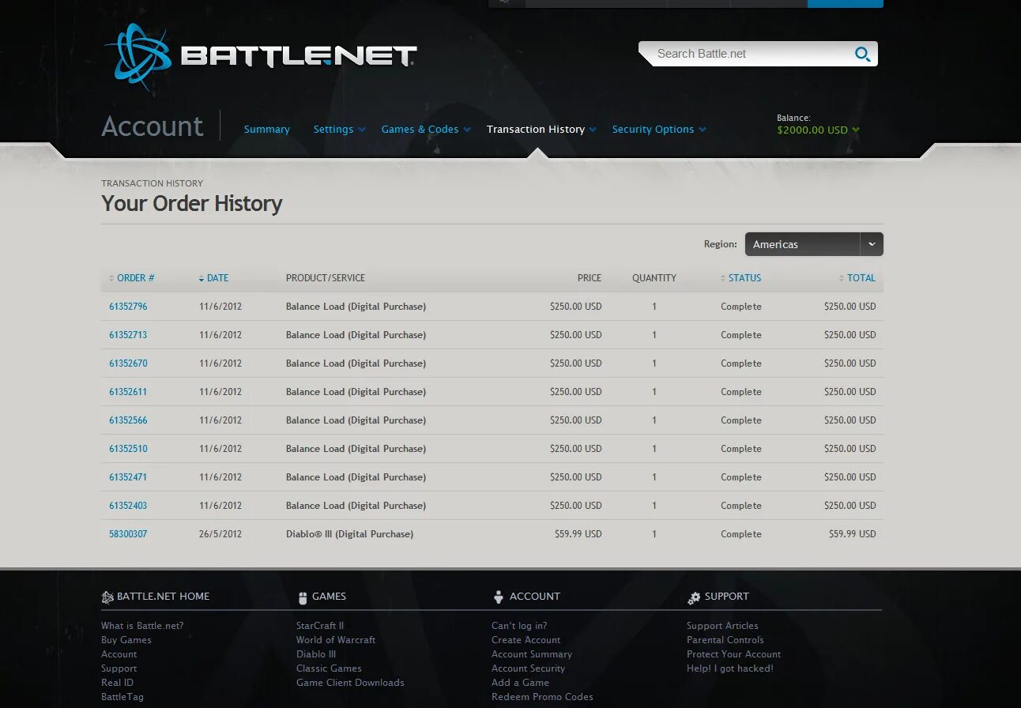Open the Summary tab

[x=266, y=130]
